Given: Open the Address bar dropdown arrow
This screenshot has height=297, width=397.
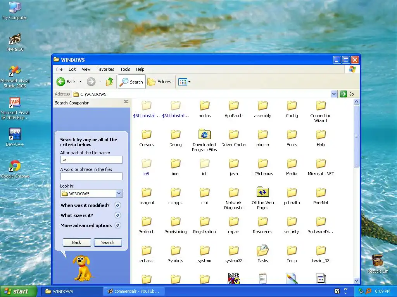Looking at the screenshot, I should pyautogui.click(x=334, y=94).
